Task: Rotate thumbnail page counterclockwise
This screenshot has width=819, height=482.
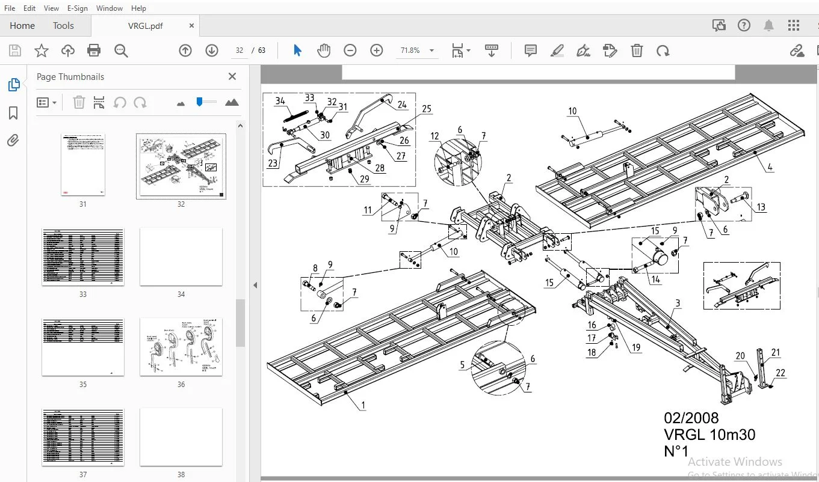Action: [120, 103]
